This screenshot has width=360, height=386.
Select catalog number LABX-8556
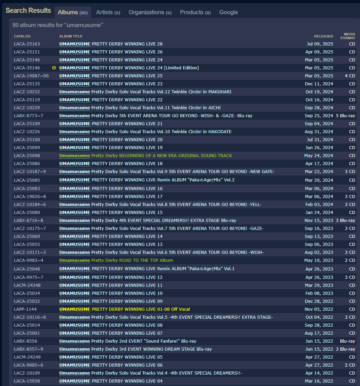click(x=25, y=341)
